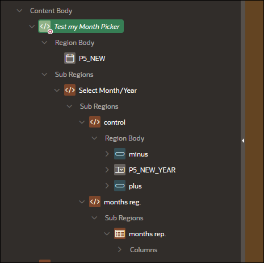Click Region Body label under control

pos(125,138)
